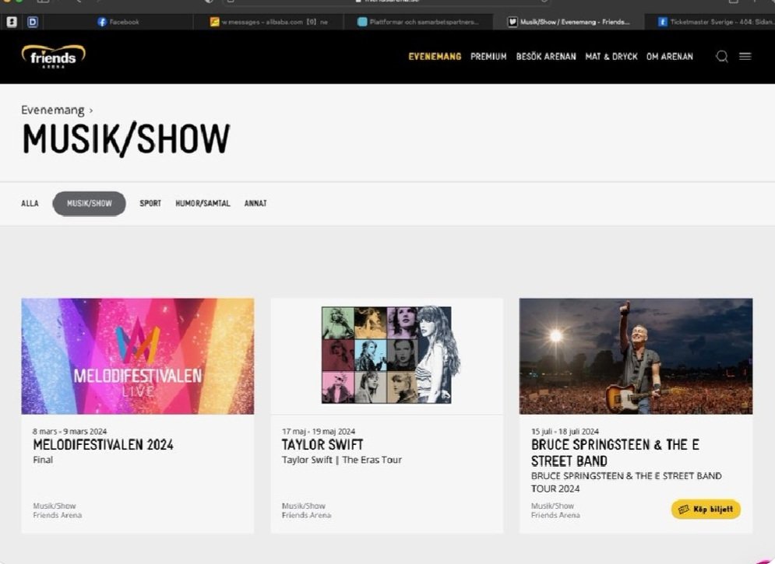Switch to the alibaba.com messages tab
The image size is (775, 564).
pyautogui.click(x=269, y=22)
